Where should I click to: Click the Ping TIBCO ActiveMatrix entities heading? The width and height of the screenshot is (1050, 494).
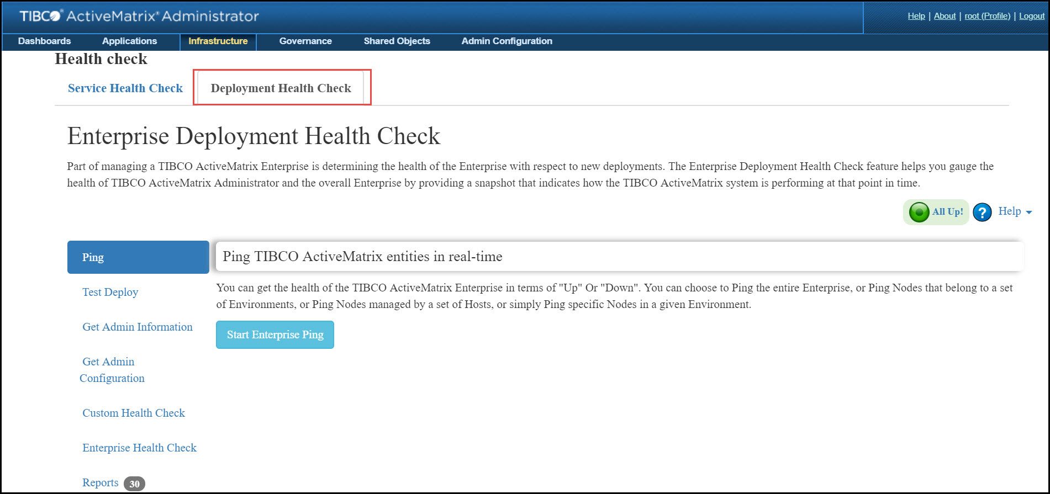tap(362, 256)
